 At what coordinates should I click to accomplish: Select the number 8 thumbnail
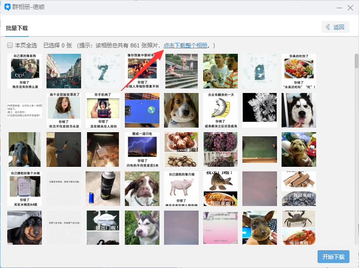[260, 71]
